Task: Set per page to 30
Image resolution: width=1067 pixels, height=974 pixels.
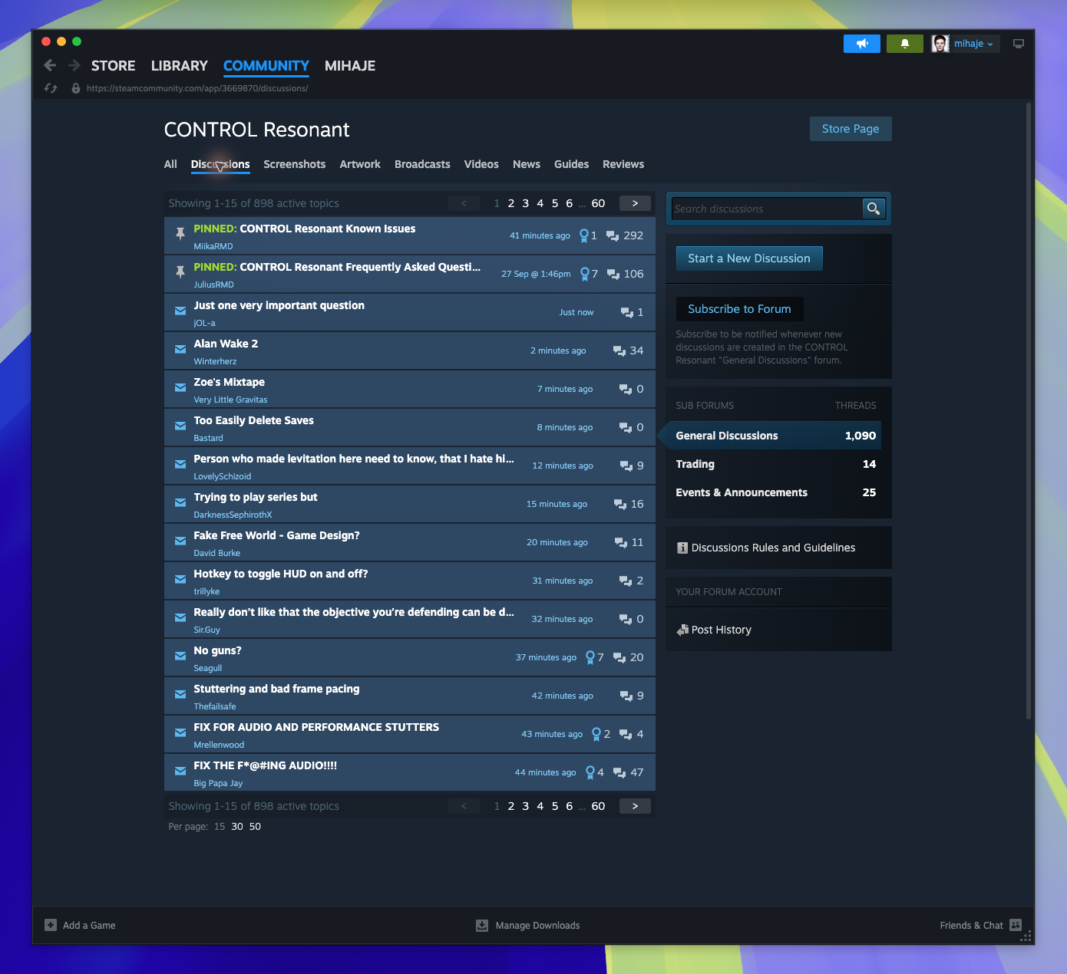Action: coord(237,827)
